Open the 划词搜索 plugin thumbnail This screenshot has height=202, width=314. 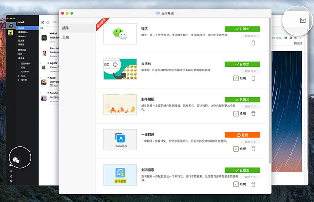(120, 175)
